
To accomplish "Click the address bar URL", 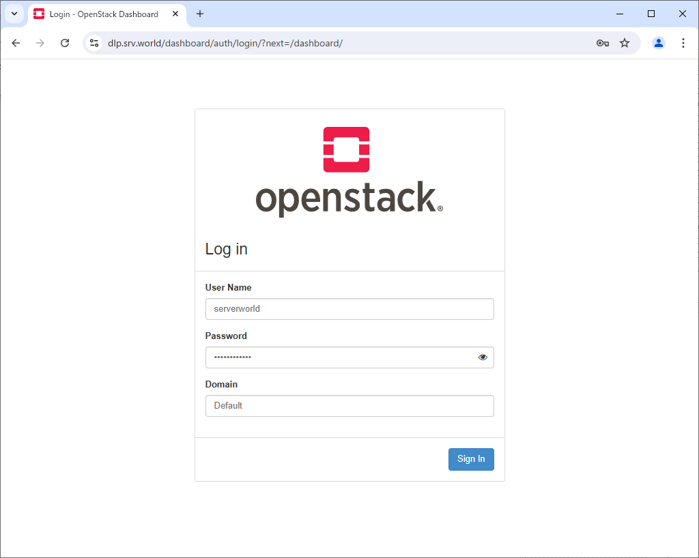I will point(225,43).
